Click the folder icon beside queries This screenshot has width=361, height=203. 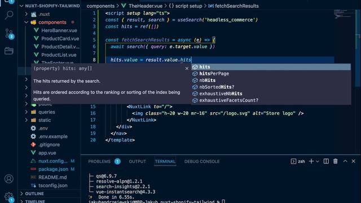click(33, 112)
